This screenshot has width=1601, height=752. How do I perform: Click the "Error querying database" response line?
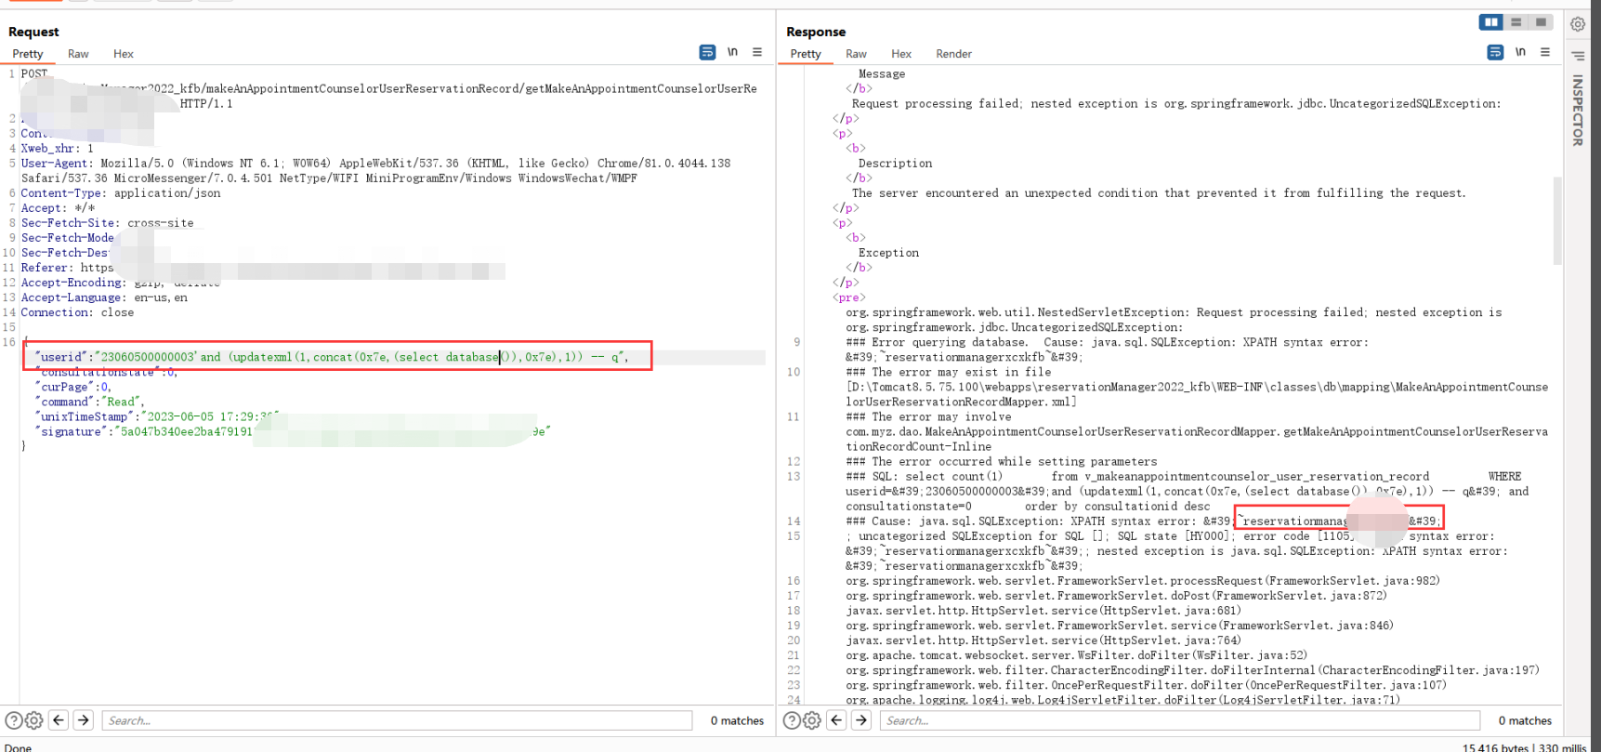tap(1107, 342)
